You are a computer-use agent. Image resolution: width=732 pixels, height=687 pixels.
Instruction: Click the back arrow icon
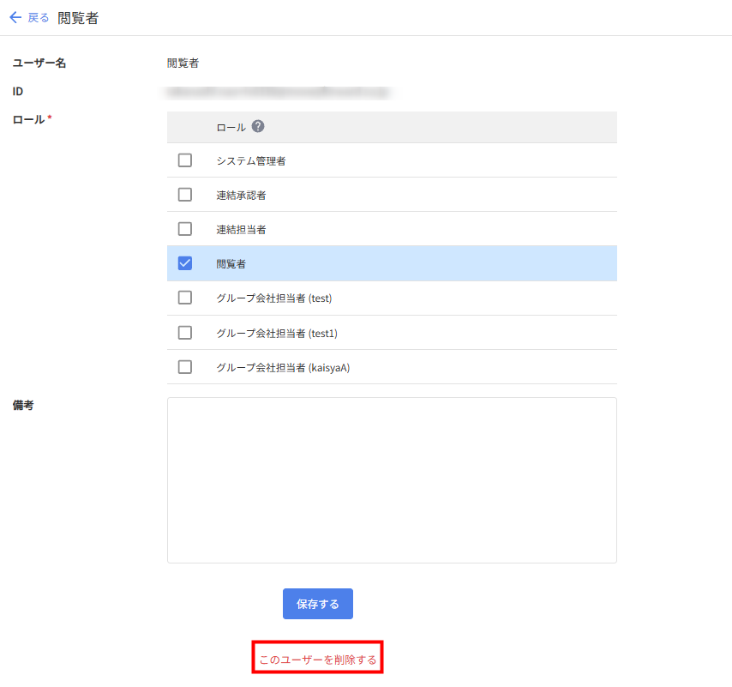point(15,17)
